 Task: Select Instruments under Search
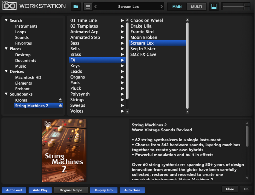[x=26, y=26]
